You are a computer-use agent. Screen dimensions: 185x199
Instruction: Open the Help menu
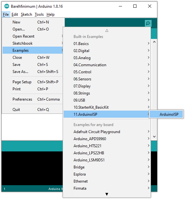point(50,14)
